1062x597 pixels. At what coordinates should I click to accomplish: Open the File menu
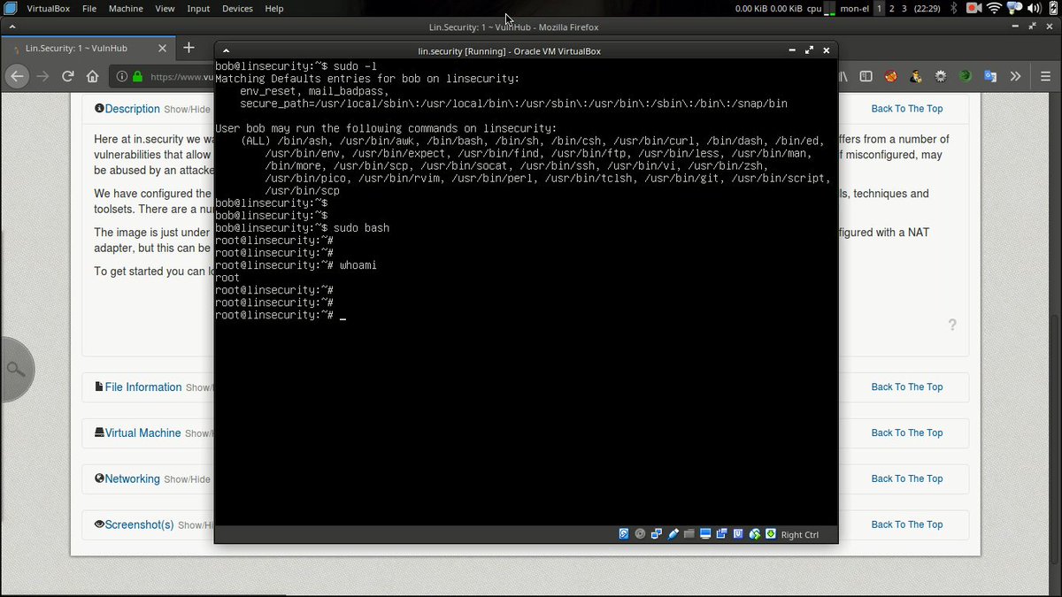point(89,8)
